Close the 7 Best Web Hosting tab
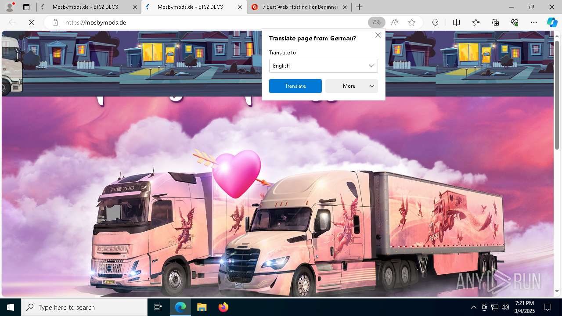The image size is (562, 316). pos(345,7)
